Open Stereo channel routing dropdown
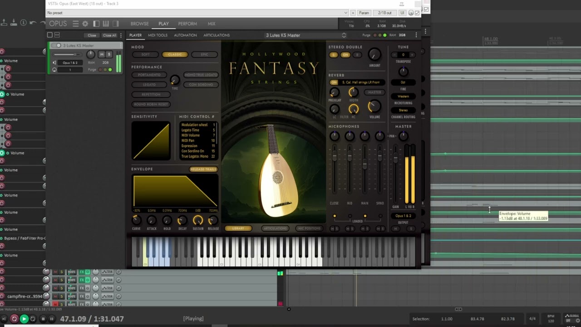This screenshot has height=327, width=581. pos(403,110)
